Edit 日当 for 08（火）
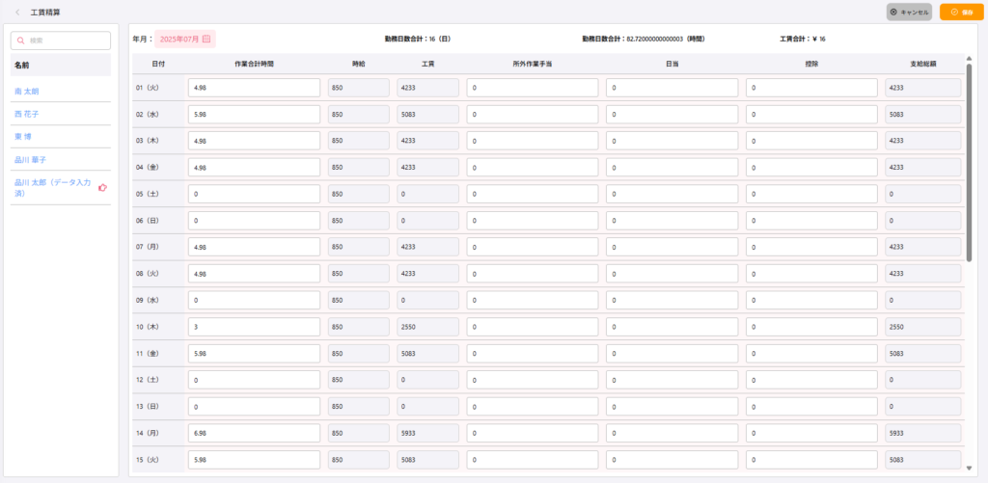The image size is (988, 483). [672, 274]
